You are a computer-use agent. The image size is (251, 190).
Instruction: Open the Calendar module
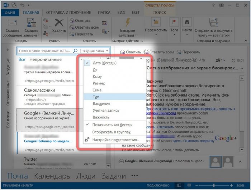coord(52,176)
